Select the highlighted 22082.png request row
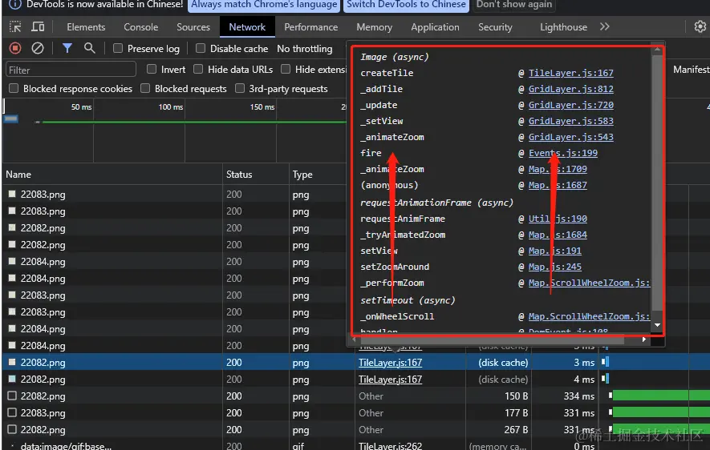The width and height of the screenshot is (710, 450). tap(356, 362)
